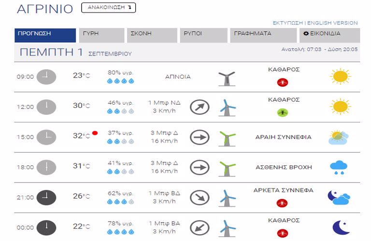
Task: Click the green mosquito icon at 12:00
Action: click(x=283, y=113)
